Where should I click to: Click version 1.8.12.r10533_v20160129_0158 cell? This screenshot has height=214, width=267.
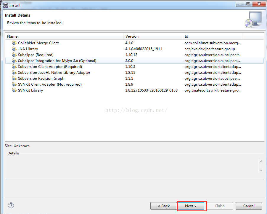pos(151,90)
